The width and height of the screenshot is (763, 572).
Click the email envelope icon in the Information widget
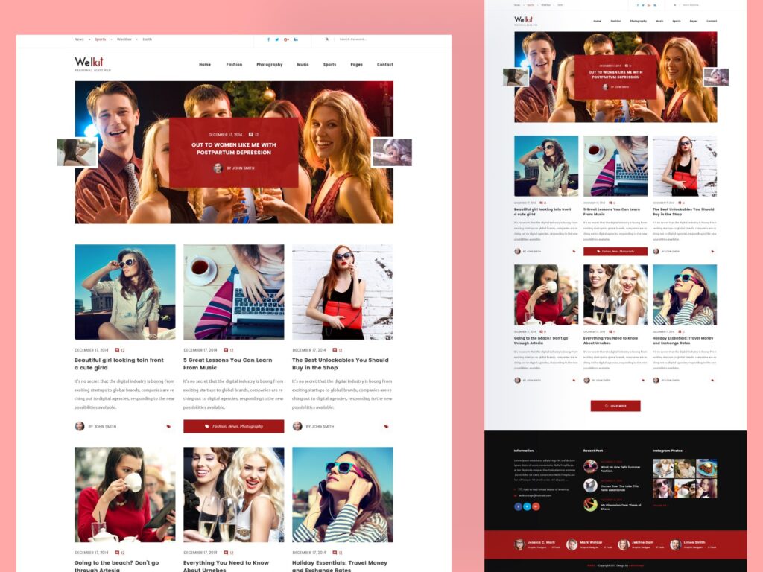coord(515,496)
